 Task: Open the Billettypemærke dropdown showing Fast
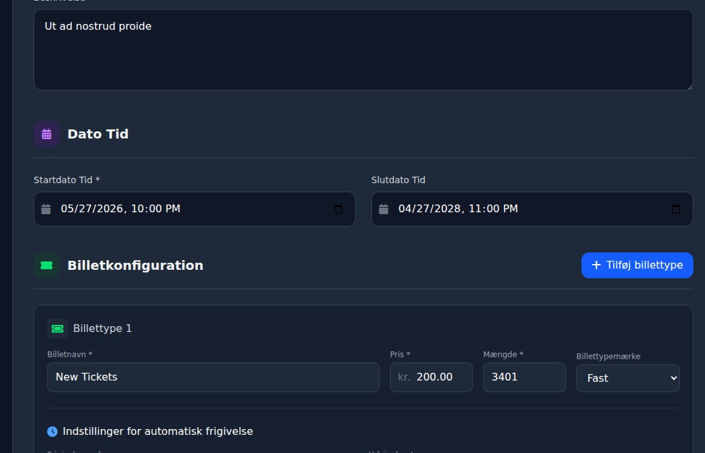click(x=627, y=379)
